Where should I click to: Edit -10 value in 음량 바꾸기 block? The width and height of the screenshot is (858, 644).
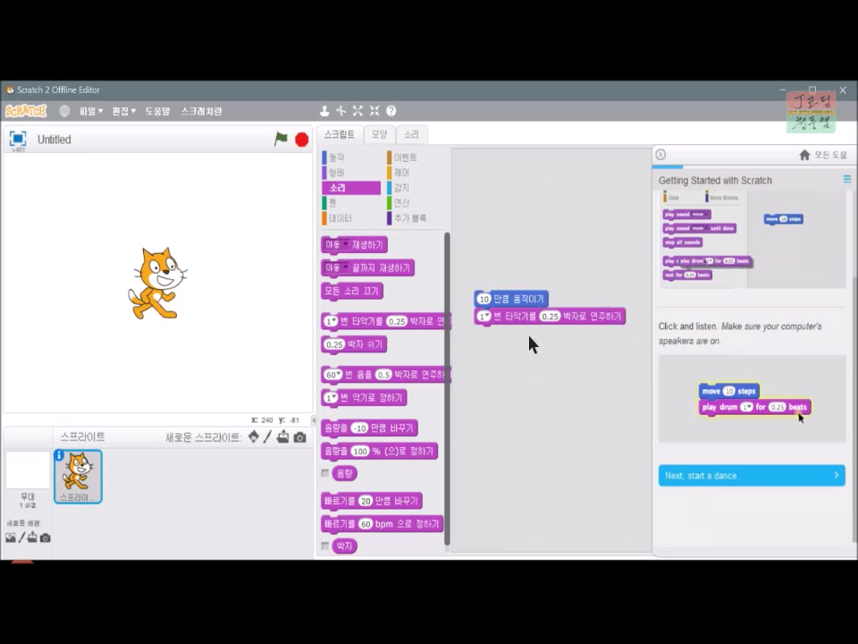click(x=359, y=428)
